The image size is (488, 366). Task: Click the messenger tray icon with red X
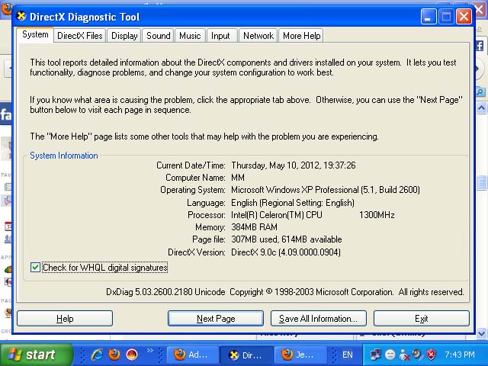point(404,355)
